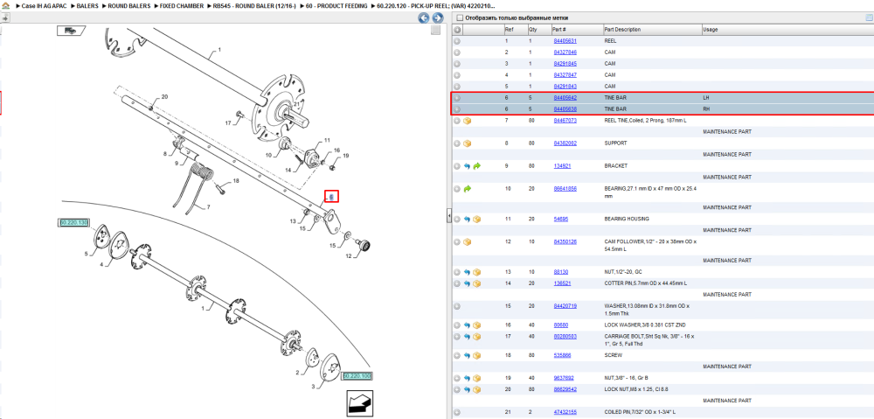Click the pin panel icon below home

tap(5, 17)
